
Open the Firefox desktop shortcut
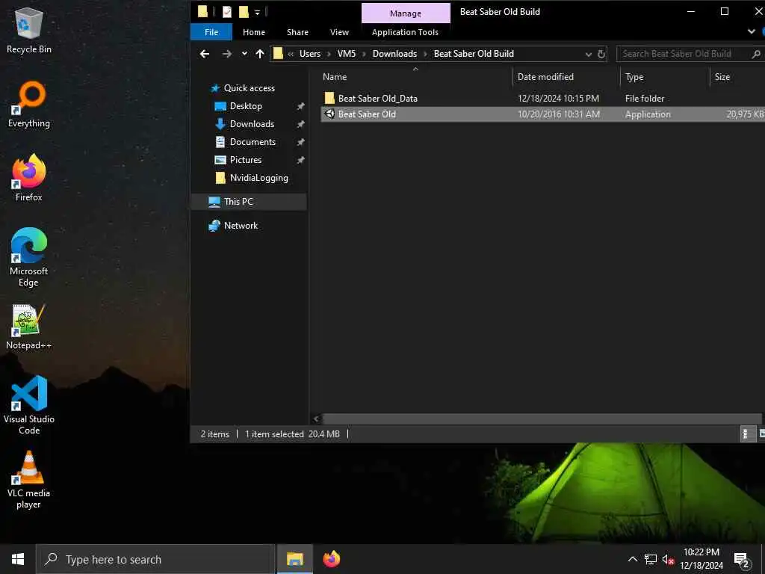pos(29,178)
